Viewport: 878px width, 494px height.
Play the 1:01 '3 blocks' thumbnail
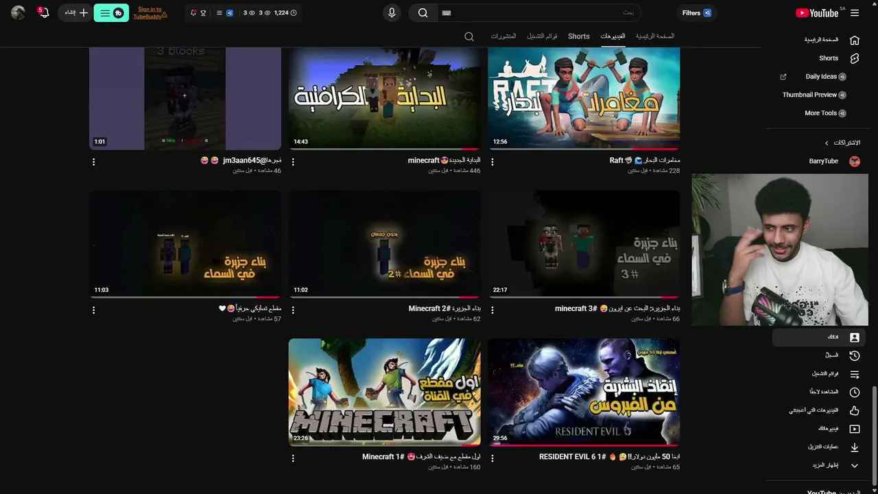[185, 98]
